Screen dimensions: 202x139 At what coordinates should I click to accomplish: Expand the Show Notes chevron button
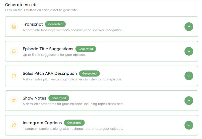point(189,101)
